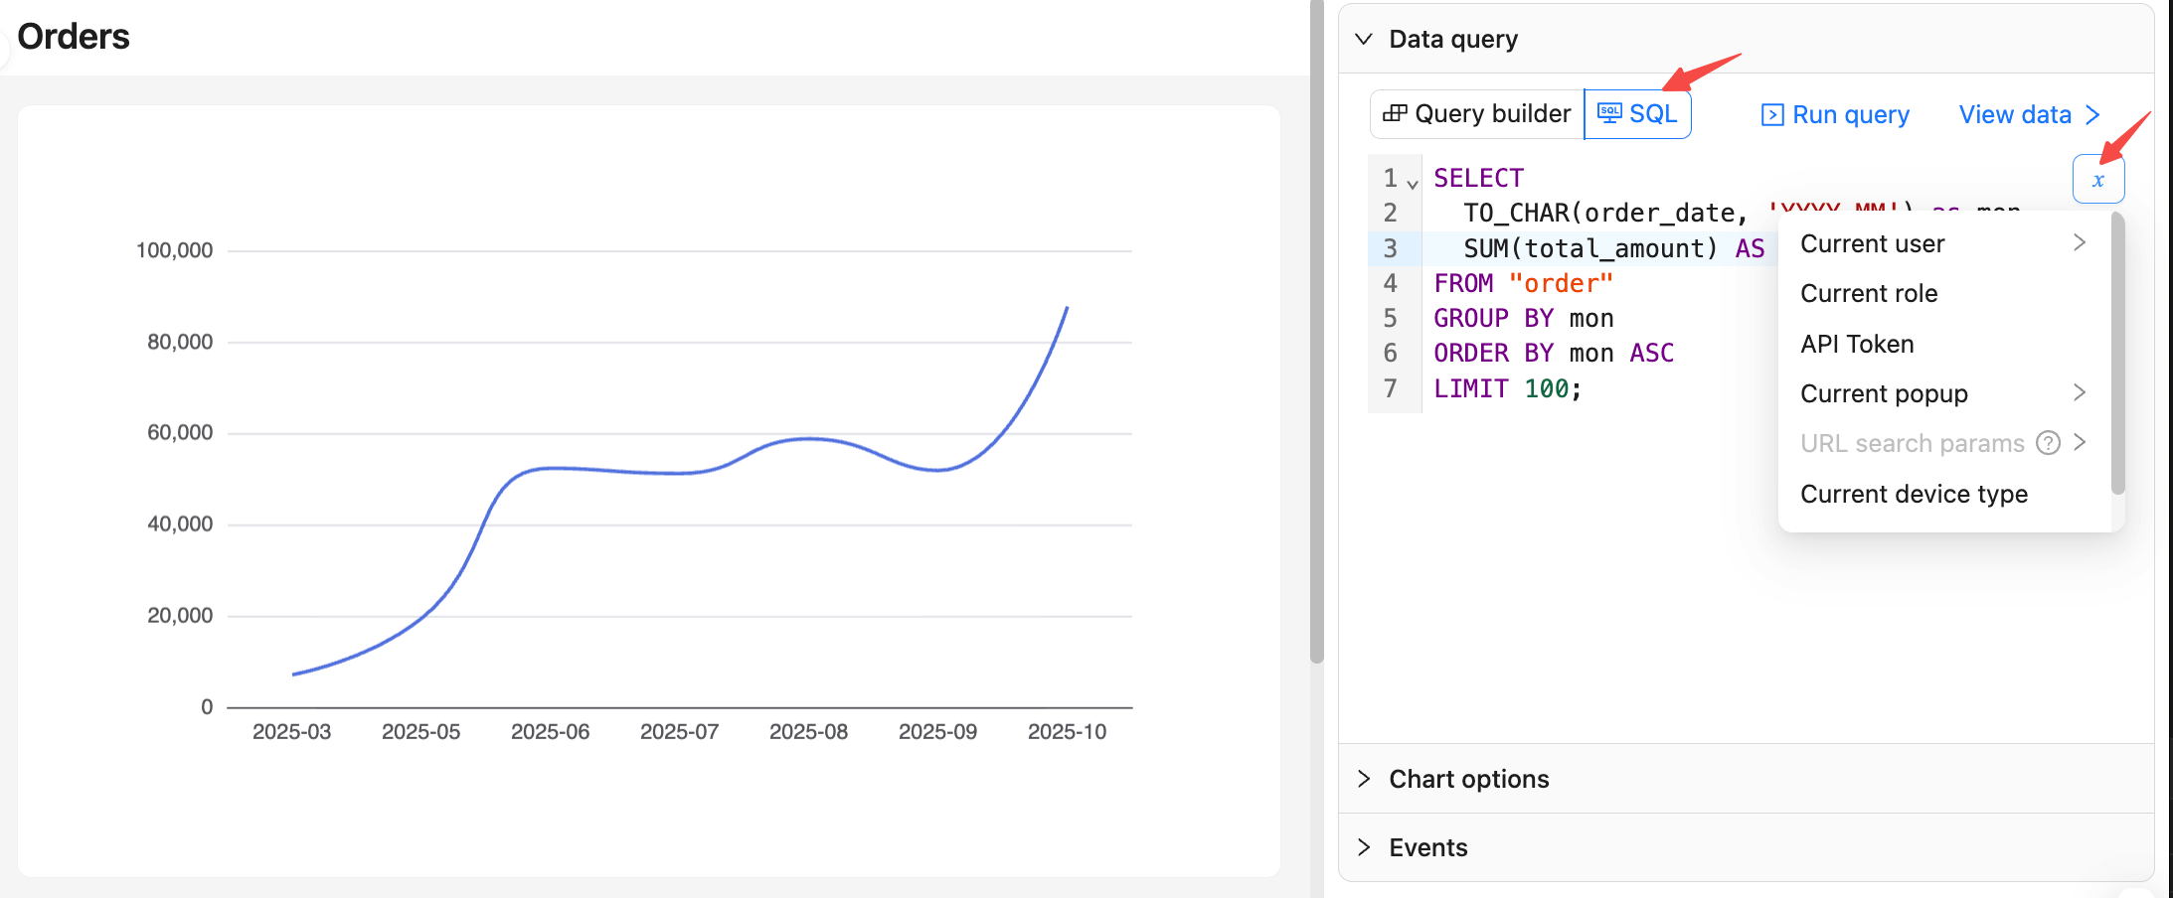Select Current role from variable menu
2173x898 pixels.
point(1869,293)
